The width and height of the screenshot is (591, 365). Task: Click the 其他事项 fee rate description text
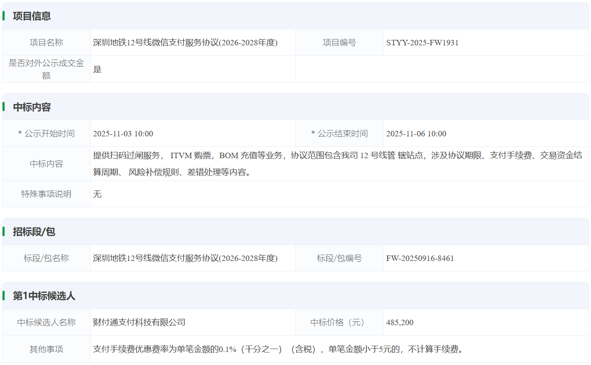pos(279,349)
